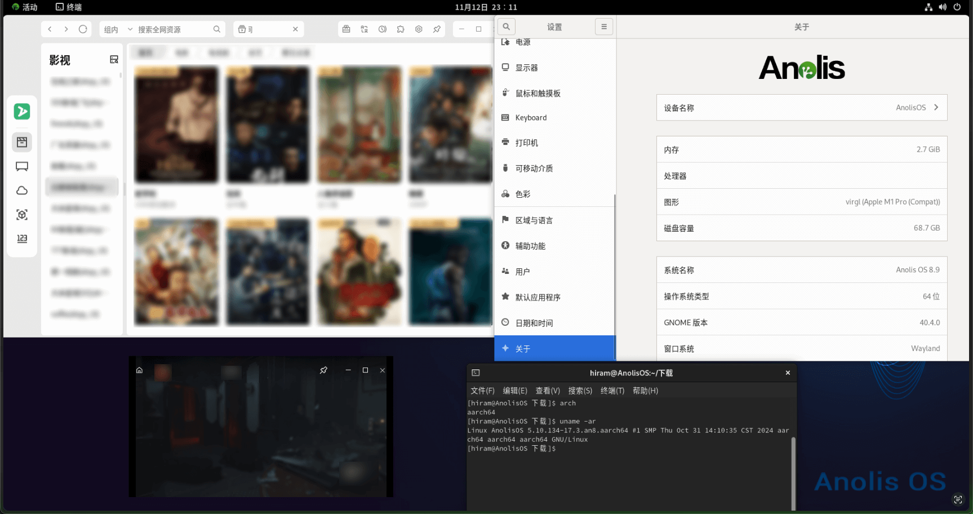Open the 文件(F) menu in terminal
This screenshot has width=973, height=514.
(x=482, y=391)
